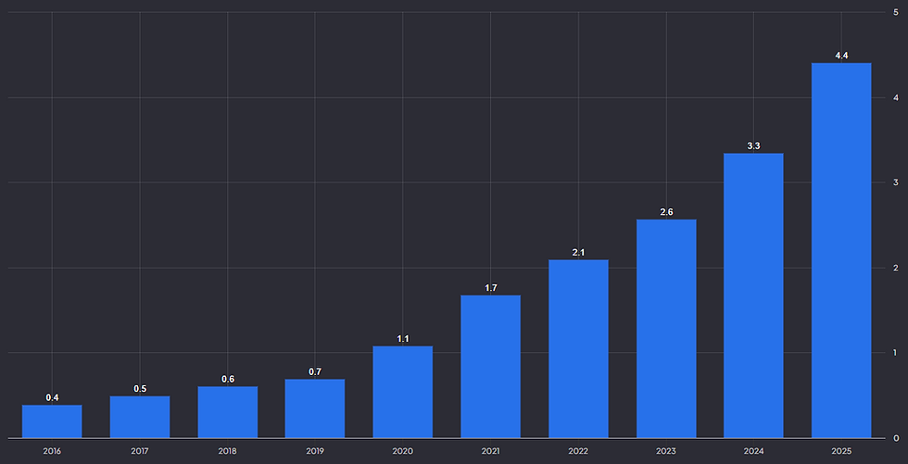Click the y-axis tick label 1

pyautogui.click(x=896, y=352)
